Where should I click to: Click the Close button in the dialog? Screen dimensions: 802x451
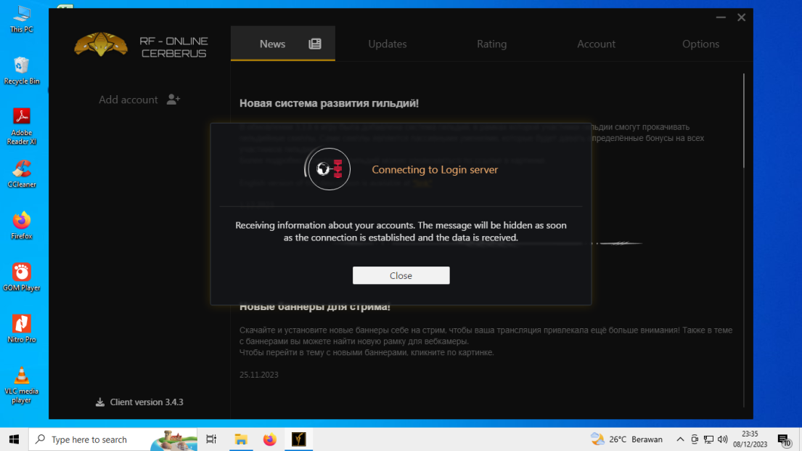401,275
